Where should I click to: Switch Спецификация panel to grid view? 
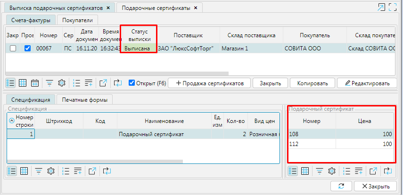pyautogui.click(x=23, y=171)
